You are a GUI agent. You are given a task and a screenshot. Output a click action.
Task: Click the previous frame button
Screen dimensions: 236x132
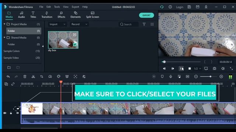tap(164, 69)
